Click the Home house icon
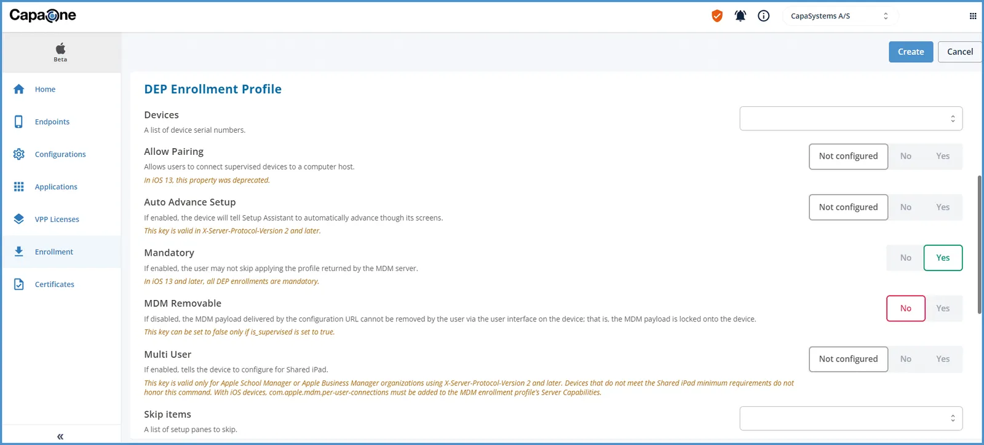Image resolution: width=984 pixels, height=445 pixels. (19, 89)
